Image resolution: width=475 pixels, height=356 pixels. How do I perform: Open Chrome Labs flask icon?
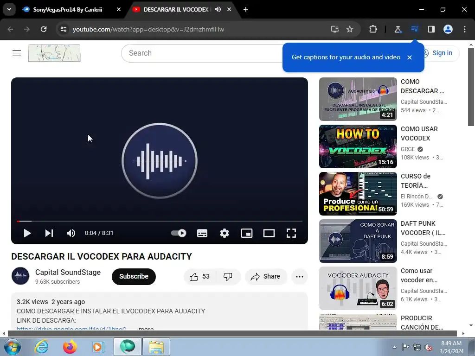click(398, 29)
